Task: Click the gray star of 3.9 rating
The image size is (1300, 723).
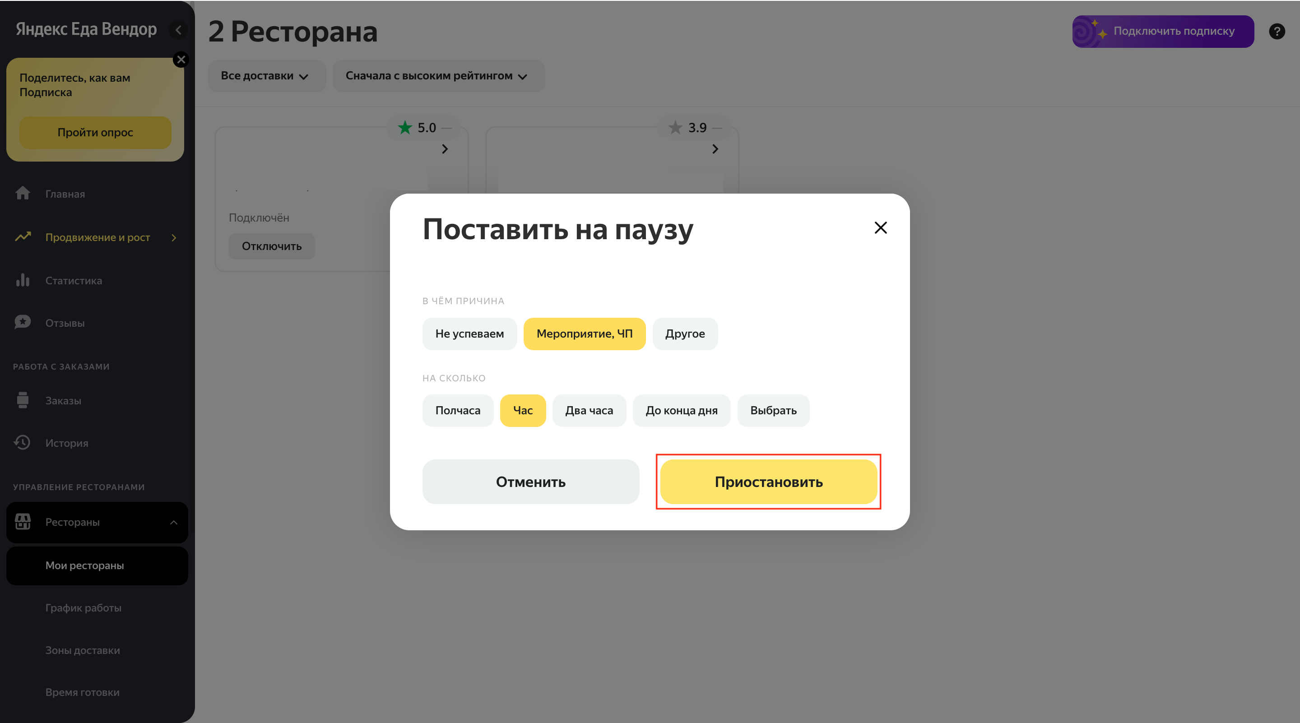Action: (x=675, y=127)
